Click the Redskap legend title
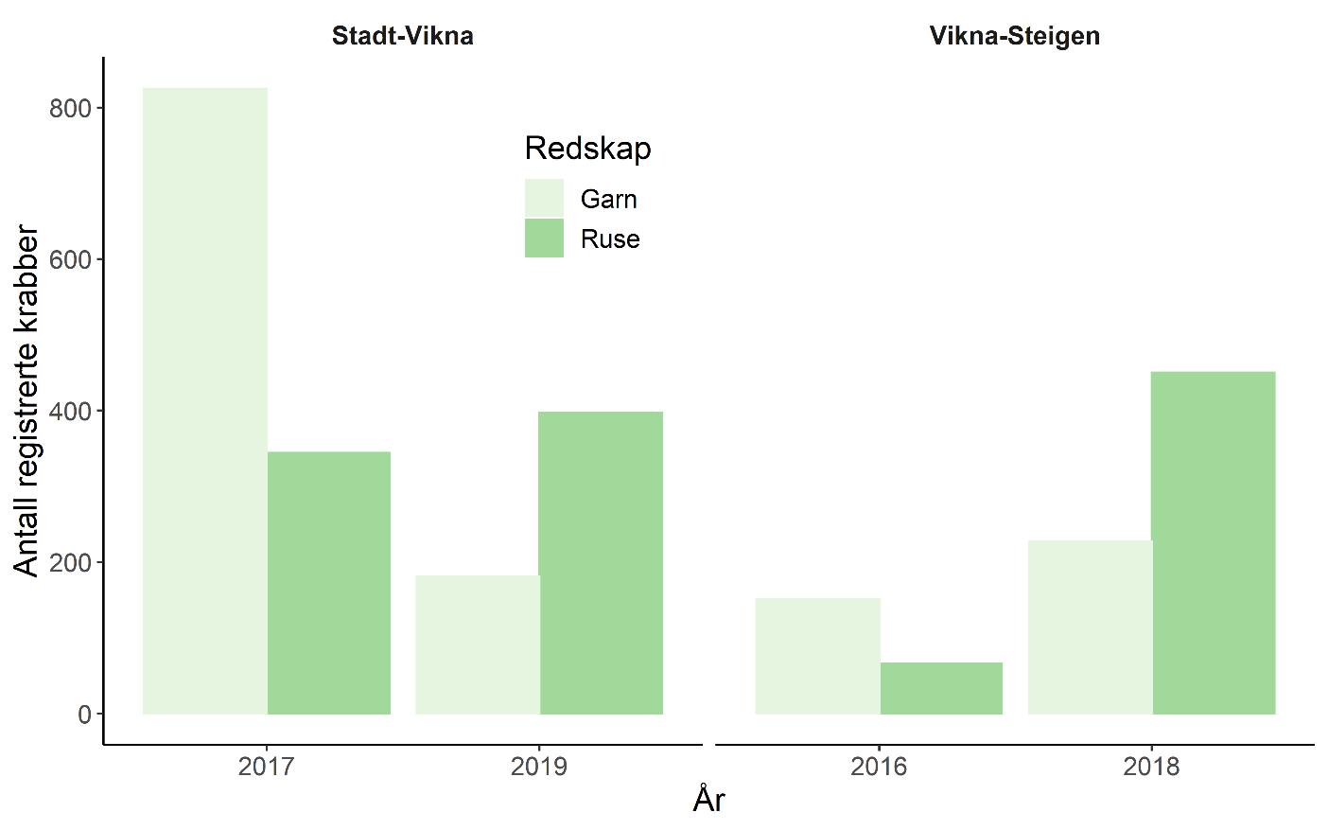Screen dimensions: 1328x830 (x=587, y=149)
